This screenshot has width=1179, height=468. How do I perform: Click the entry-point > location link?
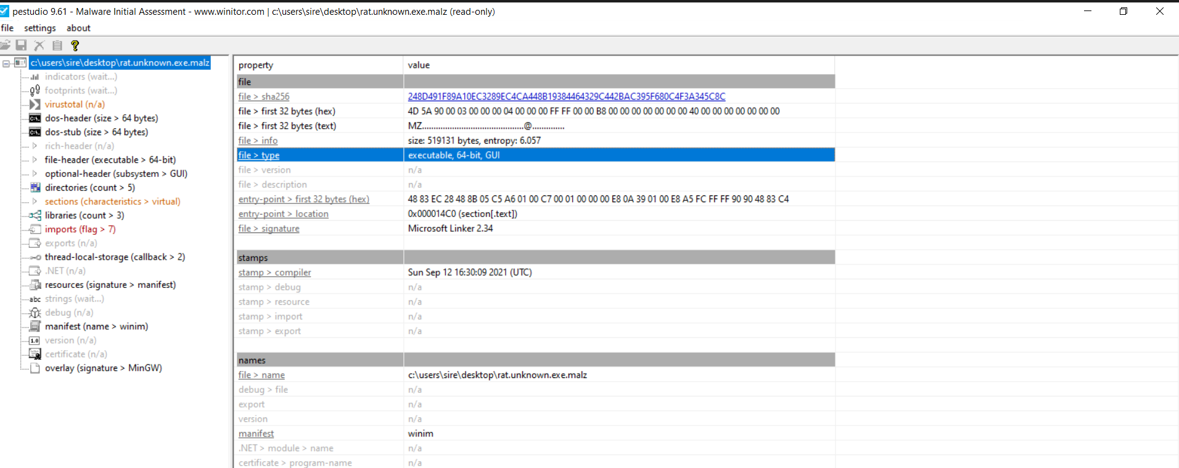click(x=283, y=214)
